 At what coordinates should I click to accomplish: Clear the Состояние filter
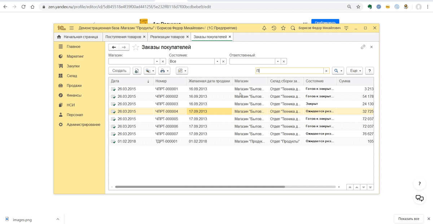[223, 61]
